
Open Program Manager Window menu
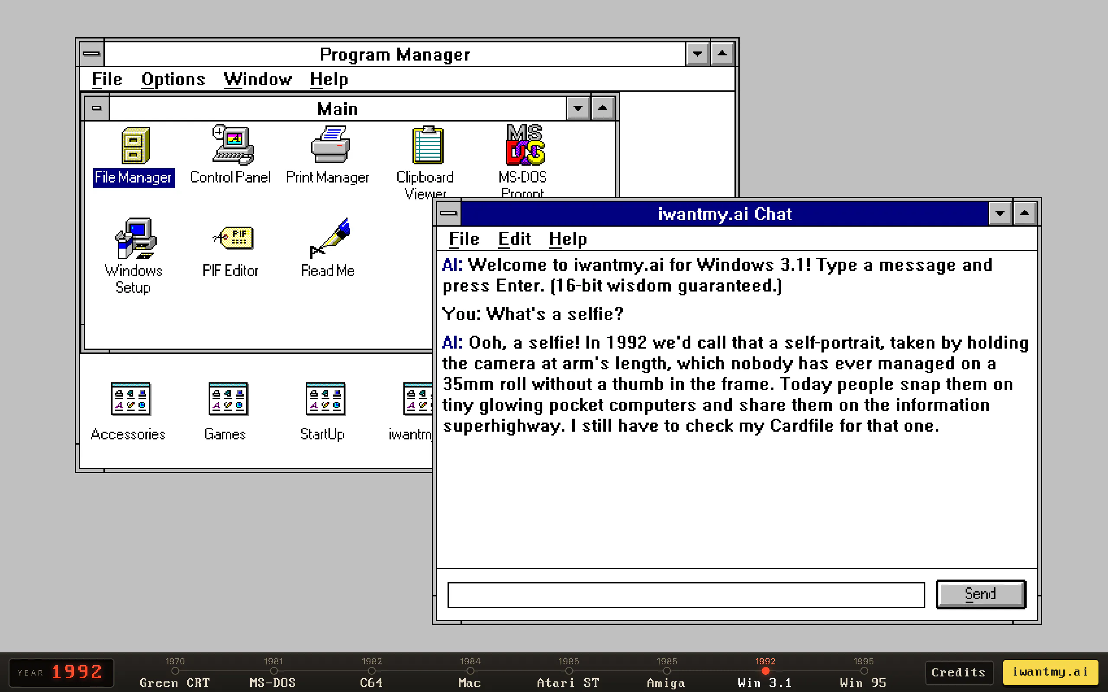258,79
